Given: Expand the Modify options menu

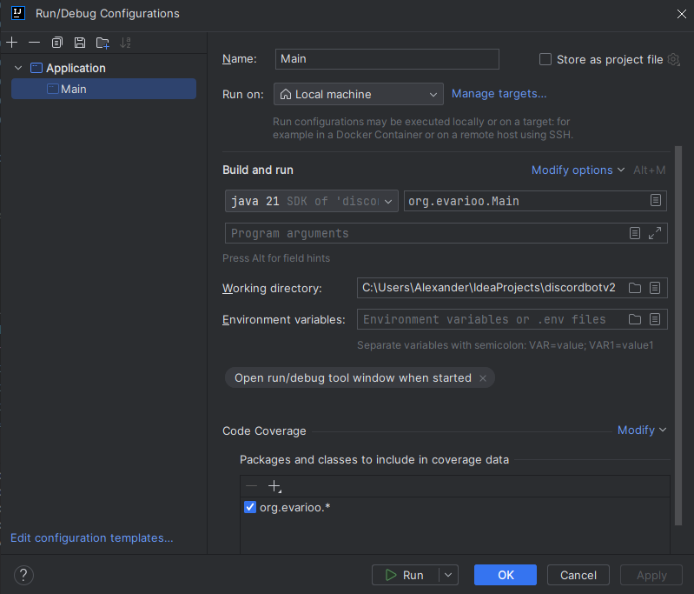Looking at the screenshot, I should [x=578, y=170].
